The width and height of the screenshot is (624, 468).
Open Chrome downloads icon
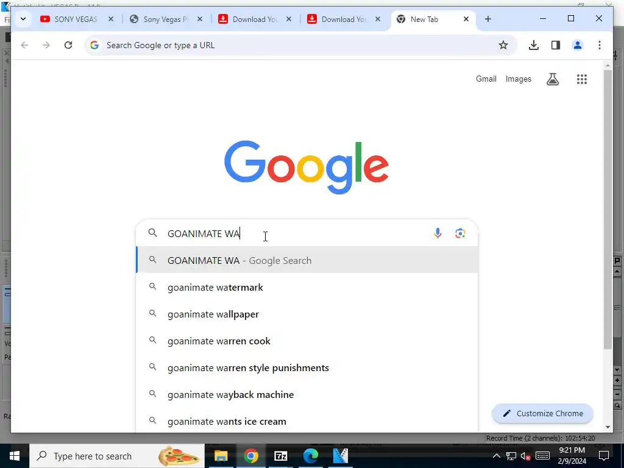(534, 45)
